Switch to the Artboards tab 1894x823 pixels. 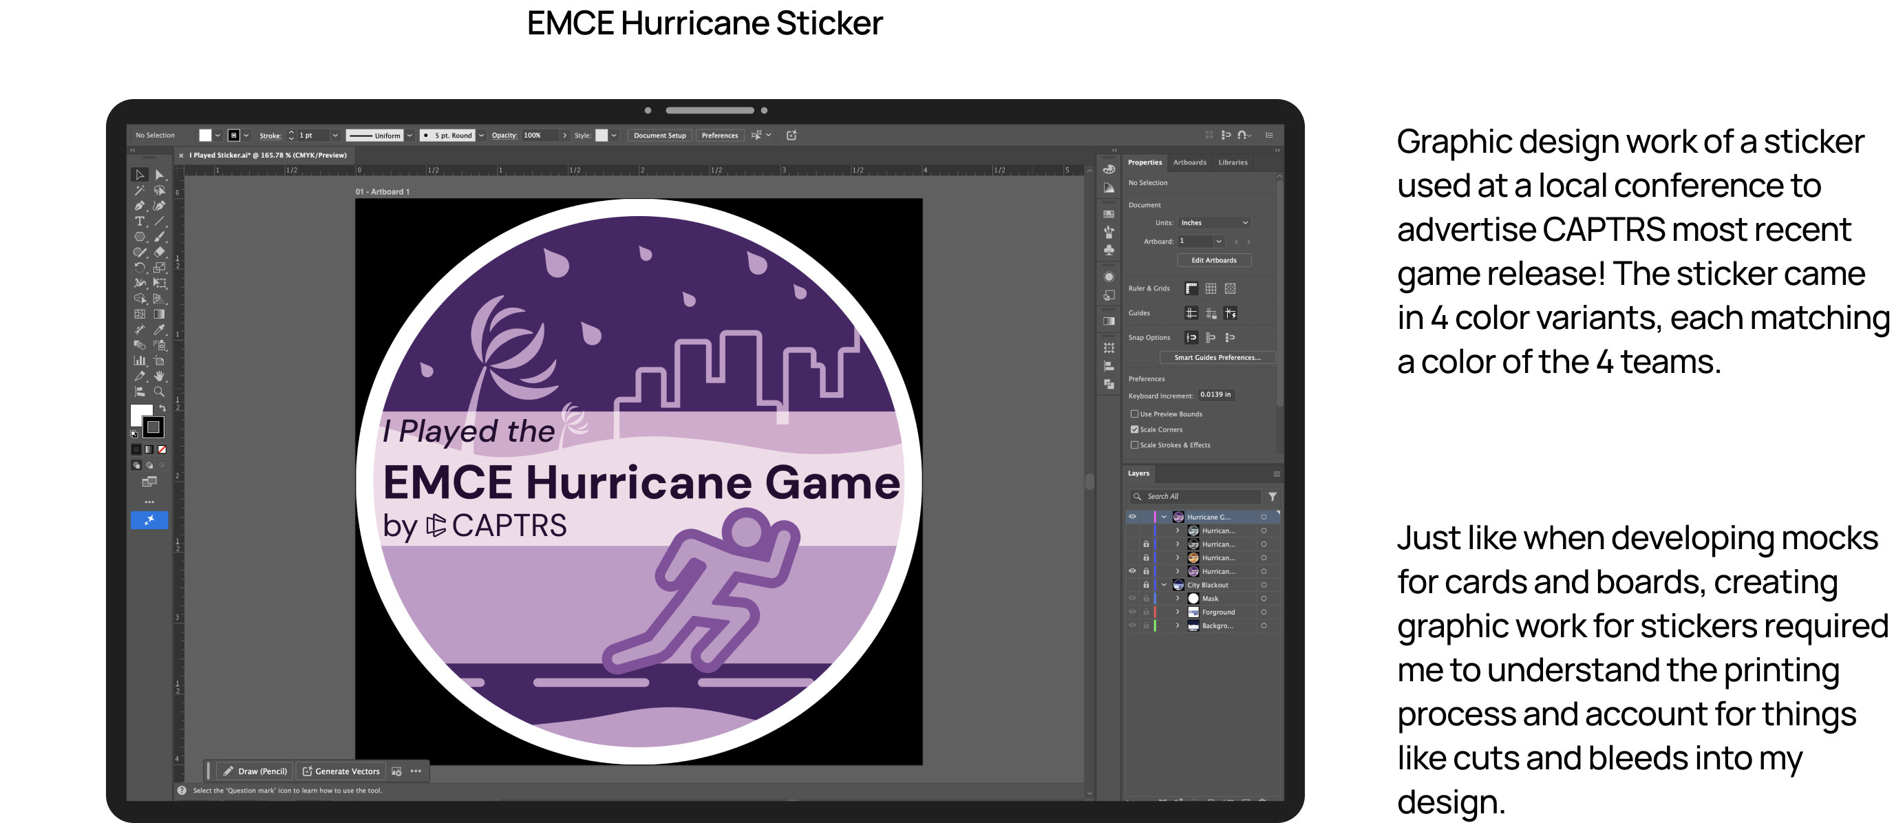click(x=1189, y=162)
